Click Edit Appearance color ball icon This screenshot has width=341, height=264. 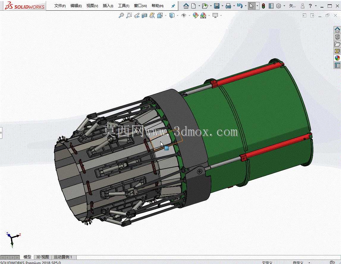196,15
